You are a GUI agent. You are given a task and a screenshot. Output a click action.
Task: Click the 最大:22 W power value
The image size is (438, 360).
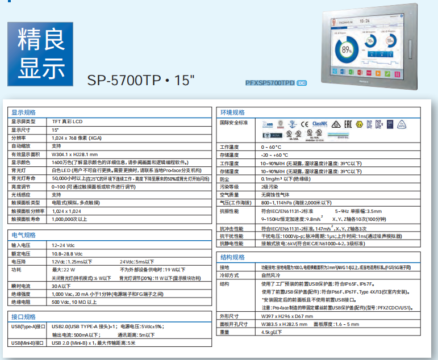pyautogui.click(x=64, y=270)
